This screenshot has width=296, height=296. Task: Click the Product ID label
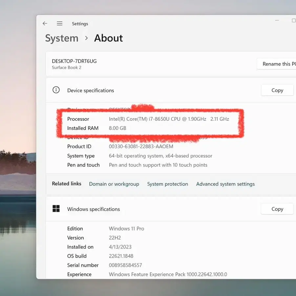tap(79, 146)
